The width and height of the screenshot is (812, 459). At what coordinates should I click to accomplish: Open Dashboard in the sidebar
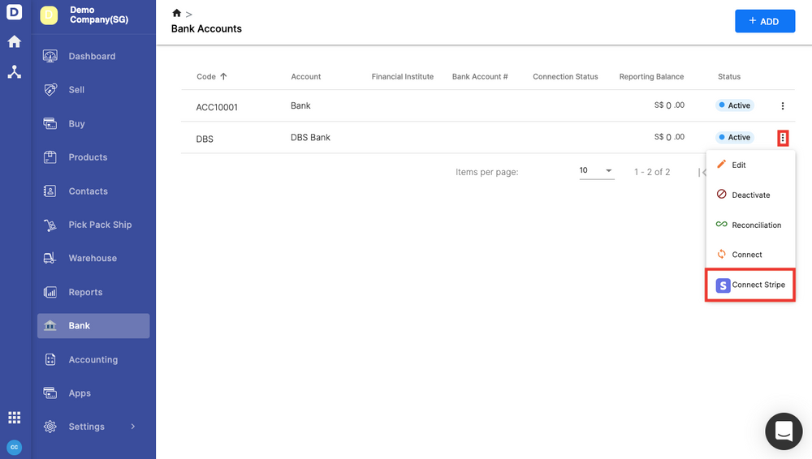point(92,57)
